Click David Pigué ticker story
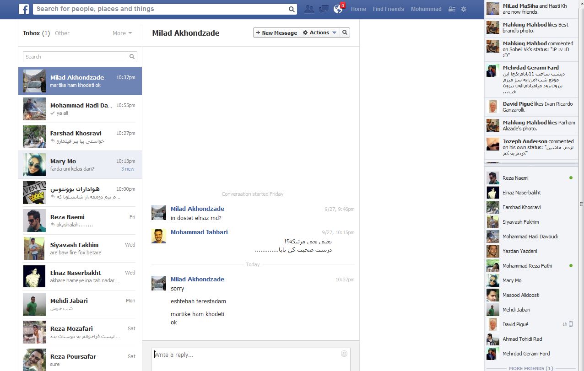 coord(531,107)
